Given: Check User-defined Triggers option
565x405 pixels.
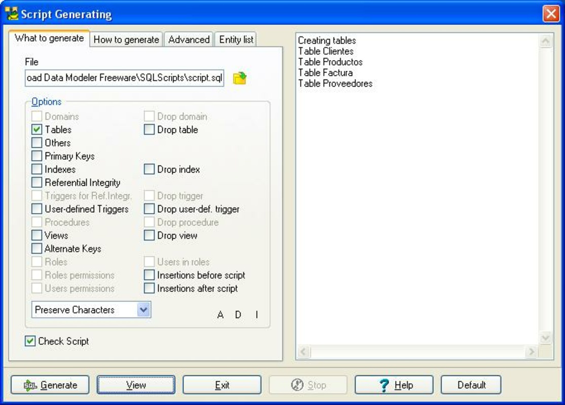Looking at the screenshot, I should 37,209.
